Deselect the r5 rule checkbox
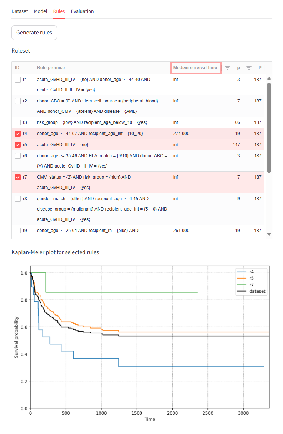The width and height of the screenshot is (283, 434). [x=18, y=145]
